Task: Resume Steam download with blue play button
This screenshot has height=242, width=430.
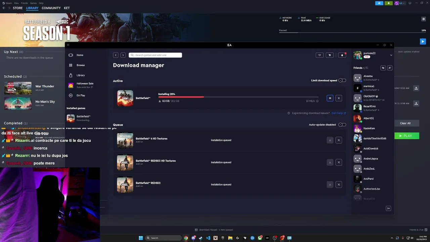Action: click(x=423, y=41)
